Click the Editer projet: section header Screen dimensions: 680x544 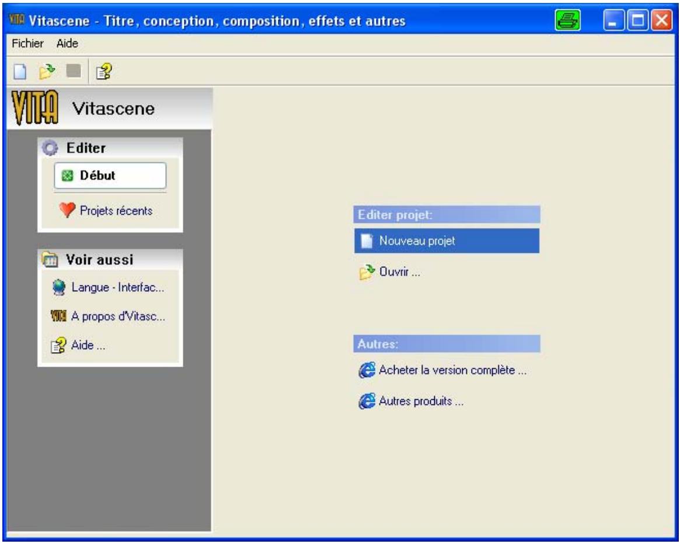tap(447, 215)
